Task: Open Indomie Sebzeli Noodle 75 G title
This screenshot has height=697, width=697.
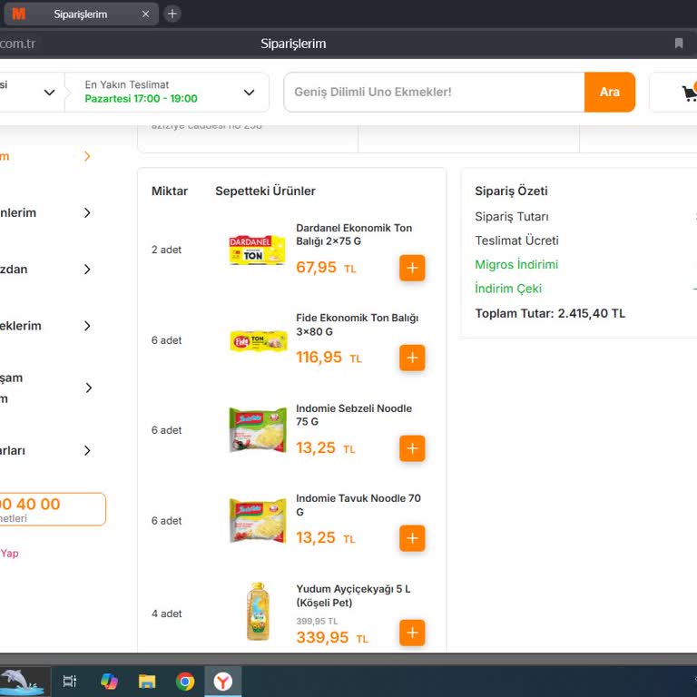Action: (x=354, y=415)
